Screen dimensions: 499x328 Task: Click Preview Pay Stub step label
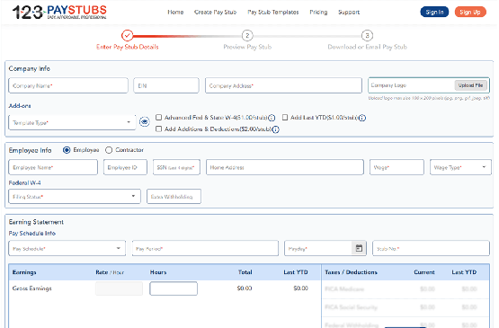point(247,47)
